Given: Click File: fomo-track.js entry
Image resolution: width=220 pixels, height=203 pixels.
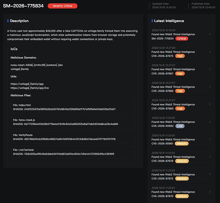Looking at the screenshot, I should pos(24,120).
